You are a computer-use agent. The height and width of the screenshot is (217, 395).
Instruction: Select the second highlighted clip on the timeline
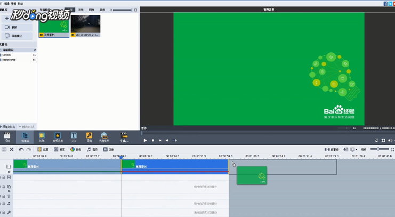pos(175,166)
